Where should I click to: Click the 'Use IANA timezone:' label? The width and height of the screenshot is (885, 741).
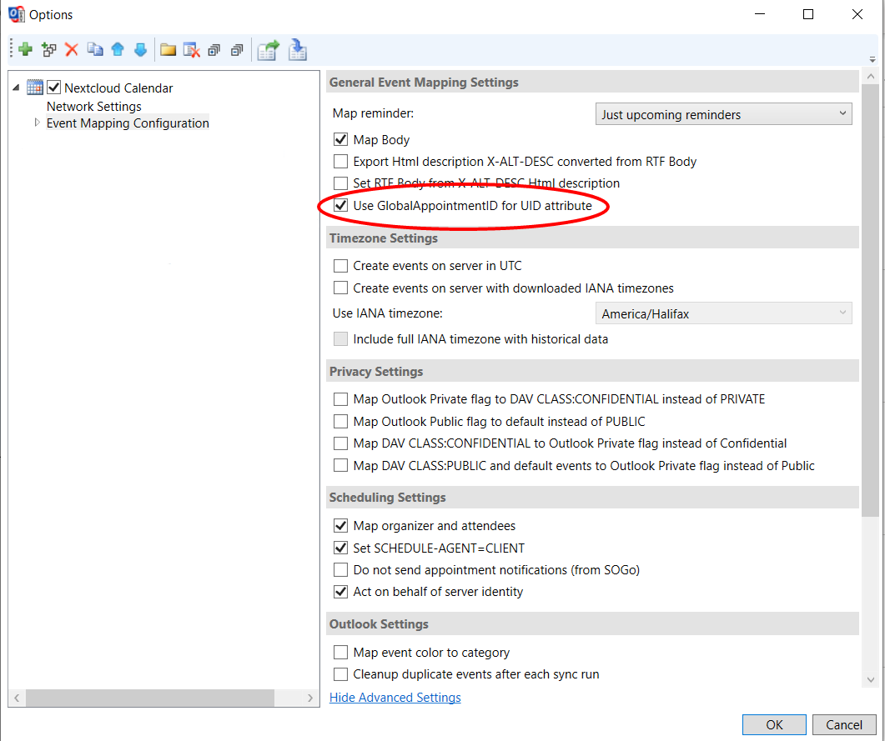(387, 313)
